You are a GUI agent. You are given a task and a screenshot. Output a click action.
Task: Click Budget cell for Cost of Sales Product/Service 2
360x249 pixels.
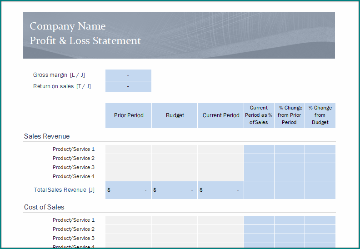click(175, 229)
